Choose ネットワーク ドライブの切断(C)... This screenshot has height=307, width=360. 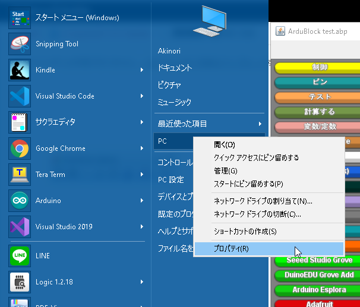point(269,214)
